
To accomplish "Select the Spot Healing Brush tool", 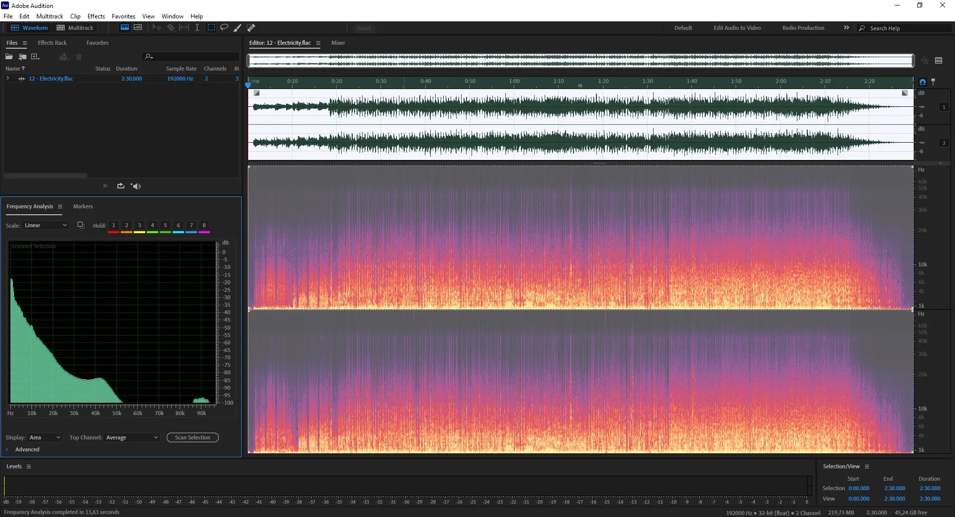I will pos(251,28).
